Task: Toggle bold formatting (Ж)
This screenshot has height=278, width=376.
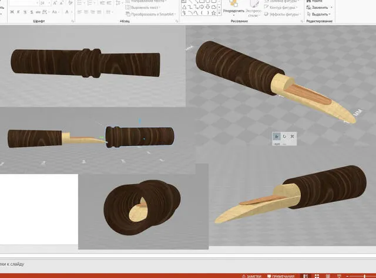Action: click(12, 12)
